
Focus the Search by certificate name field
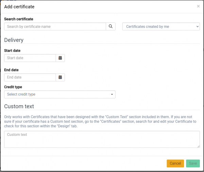pyautogui.click(x=55, y=27)
